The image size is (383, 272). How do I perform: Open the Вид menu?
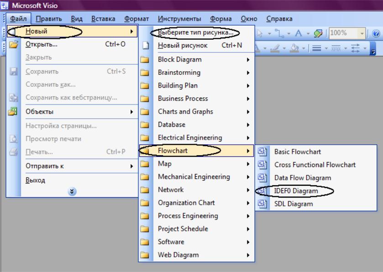(x=77, y=19)
